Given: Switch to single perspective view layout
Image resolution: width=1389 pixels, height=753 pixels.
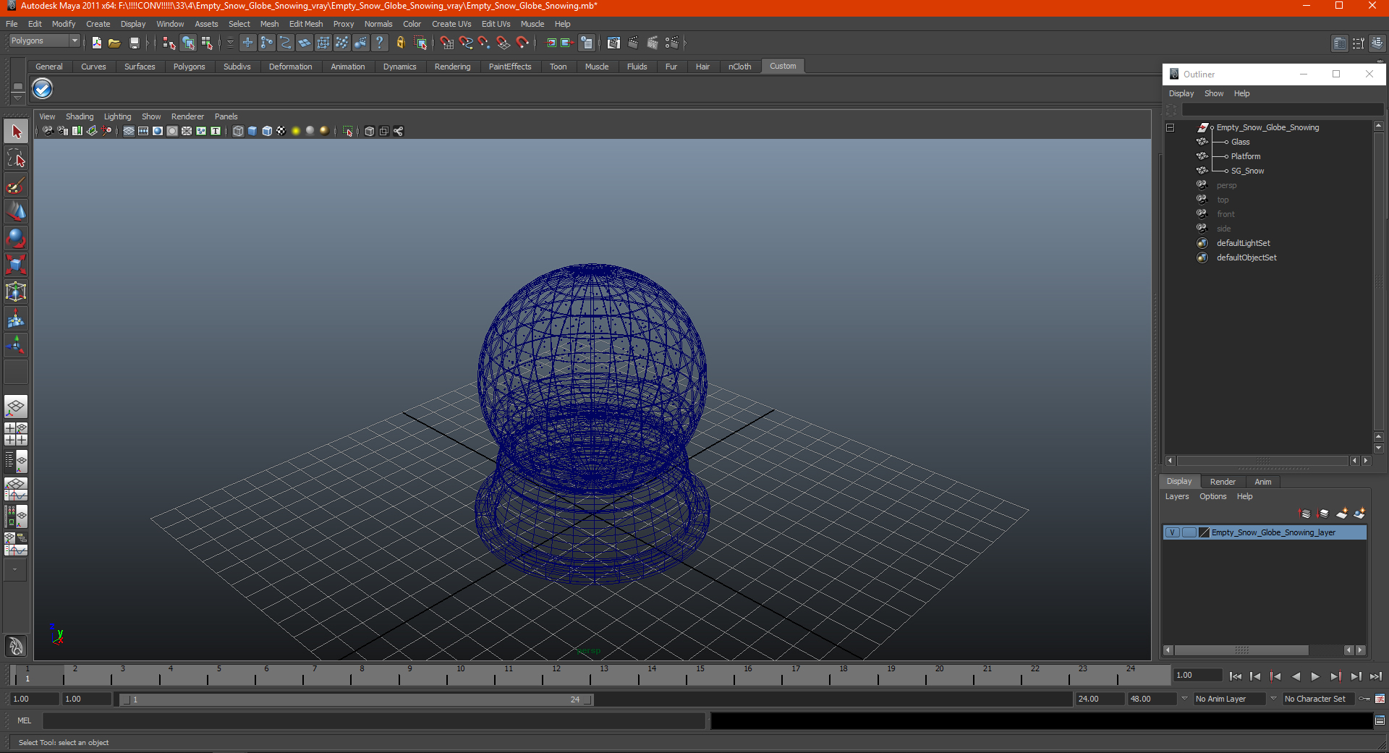Looking at the screenshot, I should pos(16,407).
